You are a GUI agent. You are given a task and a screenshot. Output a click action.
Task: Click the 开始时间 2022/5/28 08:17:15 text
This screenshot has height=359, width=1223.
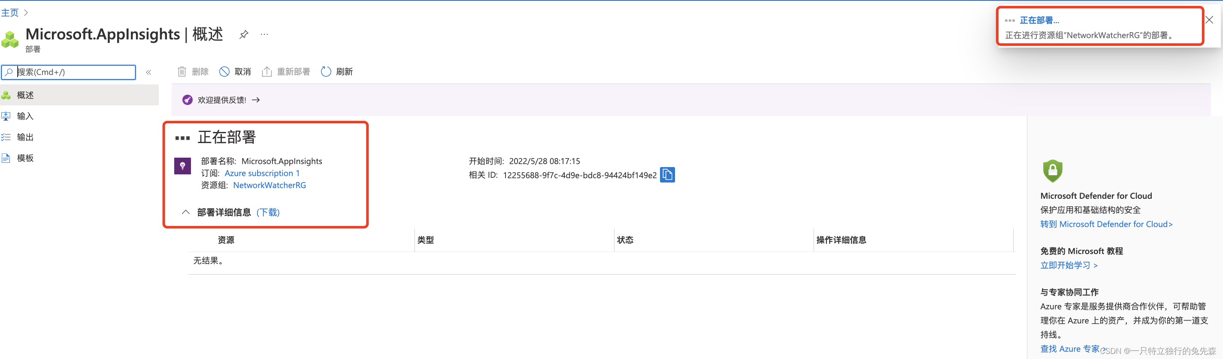click(524, 161)
